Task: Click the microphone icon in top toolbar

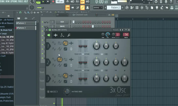Action: pos(166,2)
